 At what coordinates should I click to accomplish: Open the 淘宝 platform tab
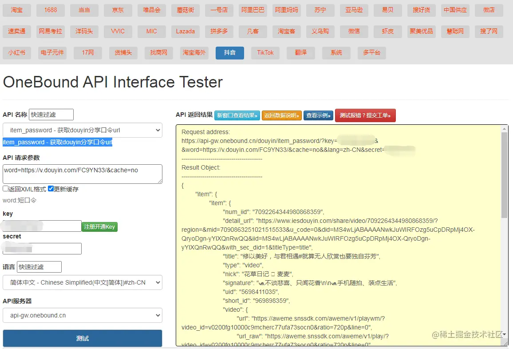[17, 10]
